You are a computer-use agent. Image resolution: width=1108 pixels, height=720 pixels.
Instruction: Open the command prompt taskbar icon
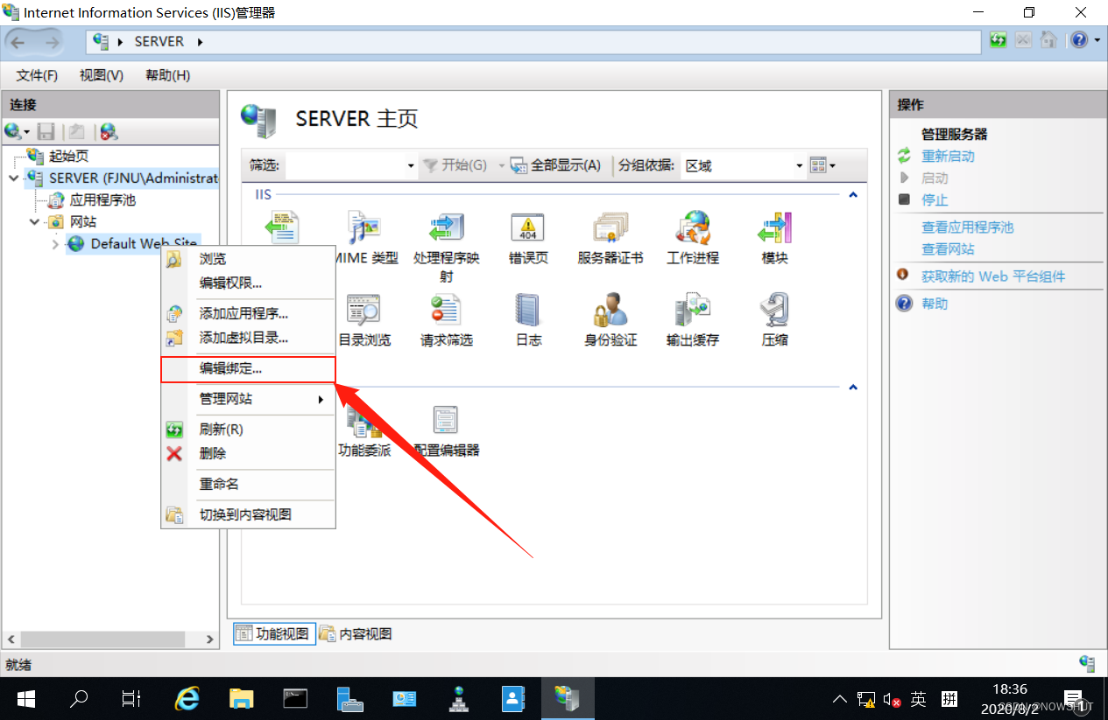[295, 698]
